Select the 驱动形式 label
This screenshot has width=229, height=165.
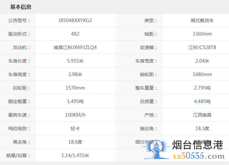pyautogui.click(x=19, y=34)
